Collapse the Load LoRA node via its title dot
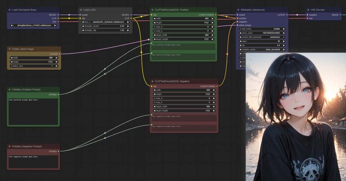 click(x=81, y=10)
